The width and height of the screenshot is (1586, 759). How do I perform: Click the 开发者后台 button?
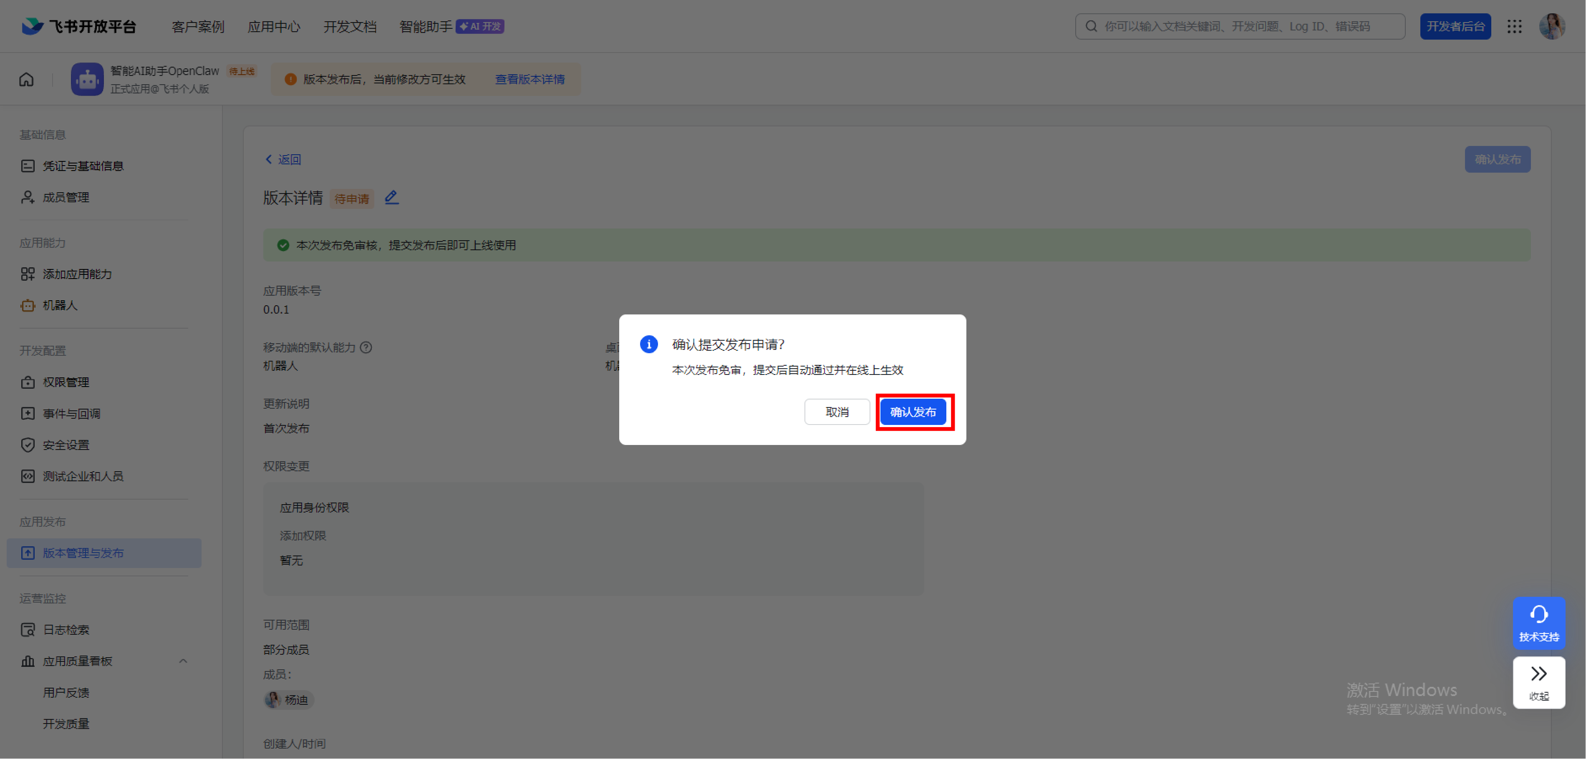1455,26
